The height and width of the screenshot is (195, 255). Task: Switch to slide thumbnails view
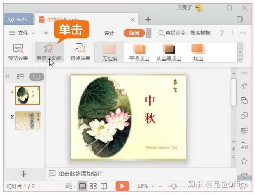pyautogui.click(x=37, y=76)
